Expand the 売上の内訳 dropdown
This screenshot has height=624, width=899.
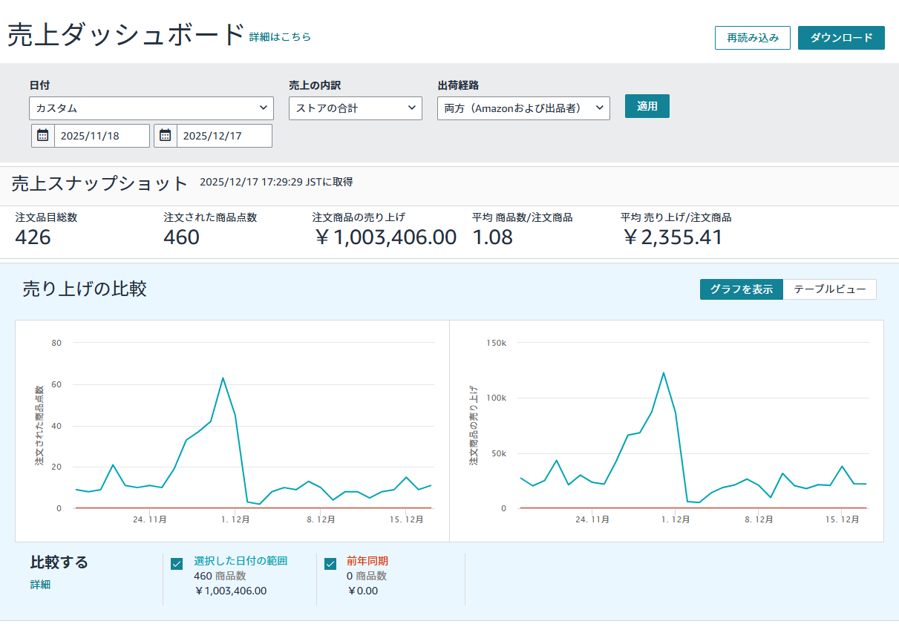(x=355, y=108)
